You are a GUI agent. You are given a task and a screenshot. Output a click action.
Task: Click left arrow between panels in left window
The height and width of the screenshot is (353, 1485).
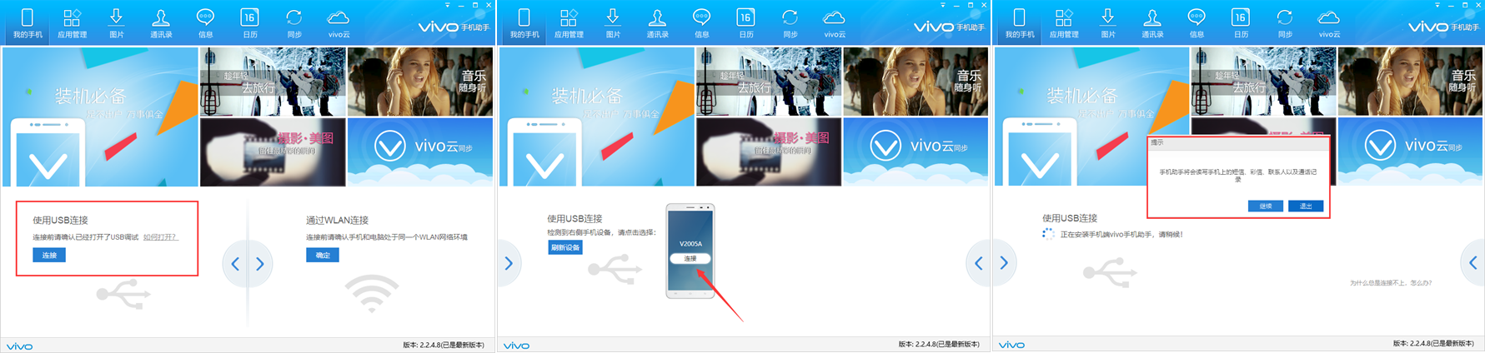[235, 264]
